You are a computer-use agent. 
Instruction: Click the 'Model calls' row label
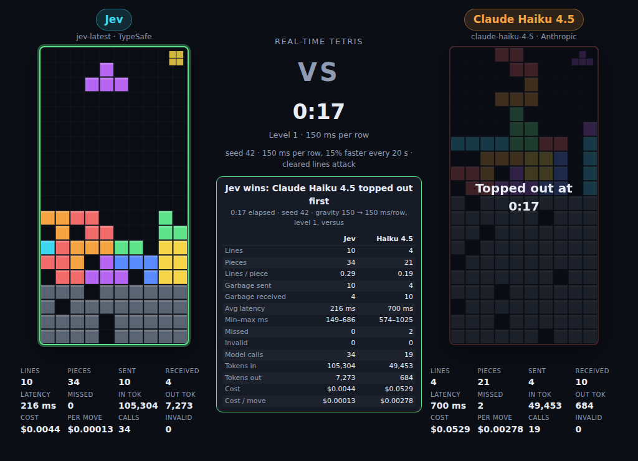tap(244, 355)
